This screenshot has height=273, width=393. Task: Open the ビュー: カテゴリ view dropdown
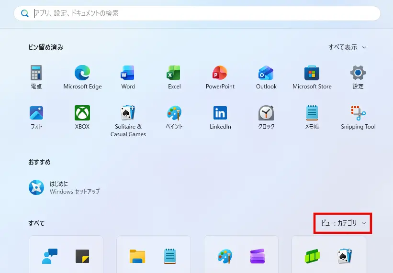(343, 223)
